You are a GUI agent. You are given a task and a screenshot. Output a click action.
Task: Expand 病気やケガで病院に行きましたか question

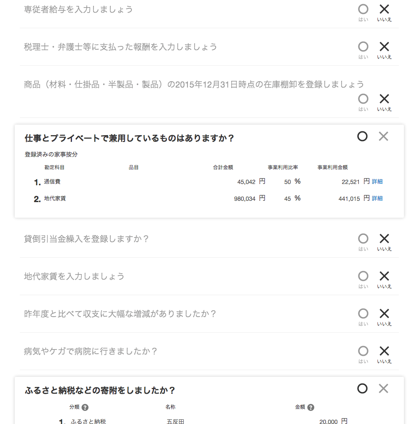pyautogui.click(x=91, y=352)
